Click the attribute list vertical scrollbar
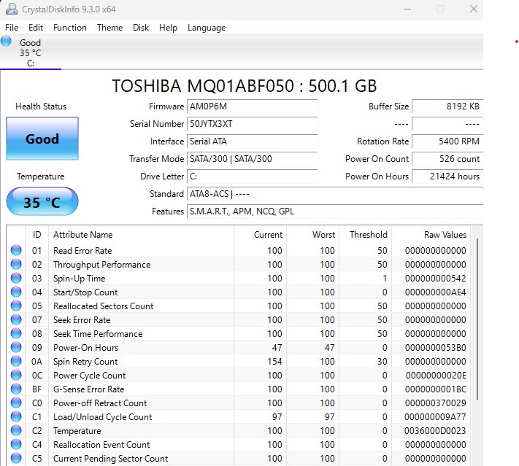This screenshot has height=466, width=519. pyautogui.click(x=477, y=321)
